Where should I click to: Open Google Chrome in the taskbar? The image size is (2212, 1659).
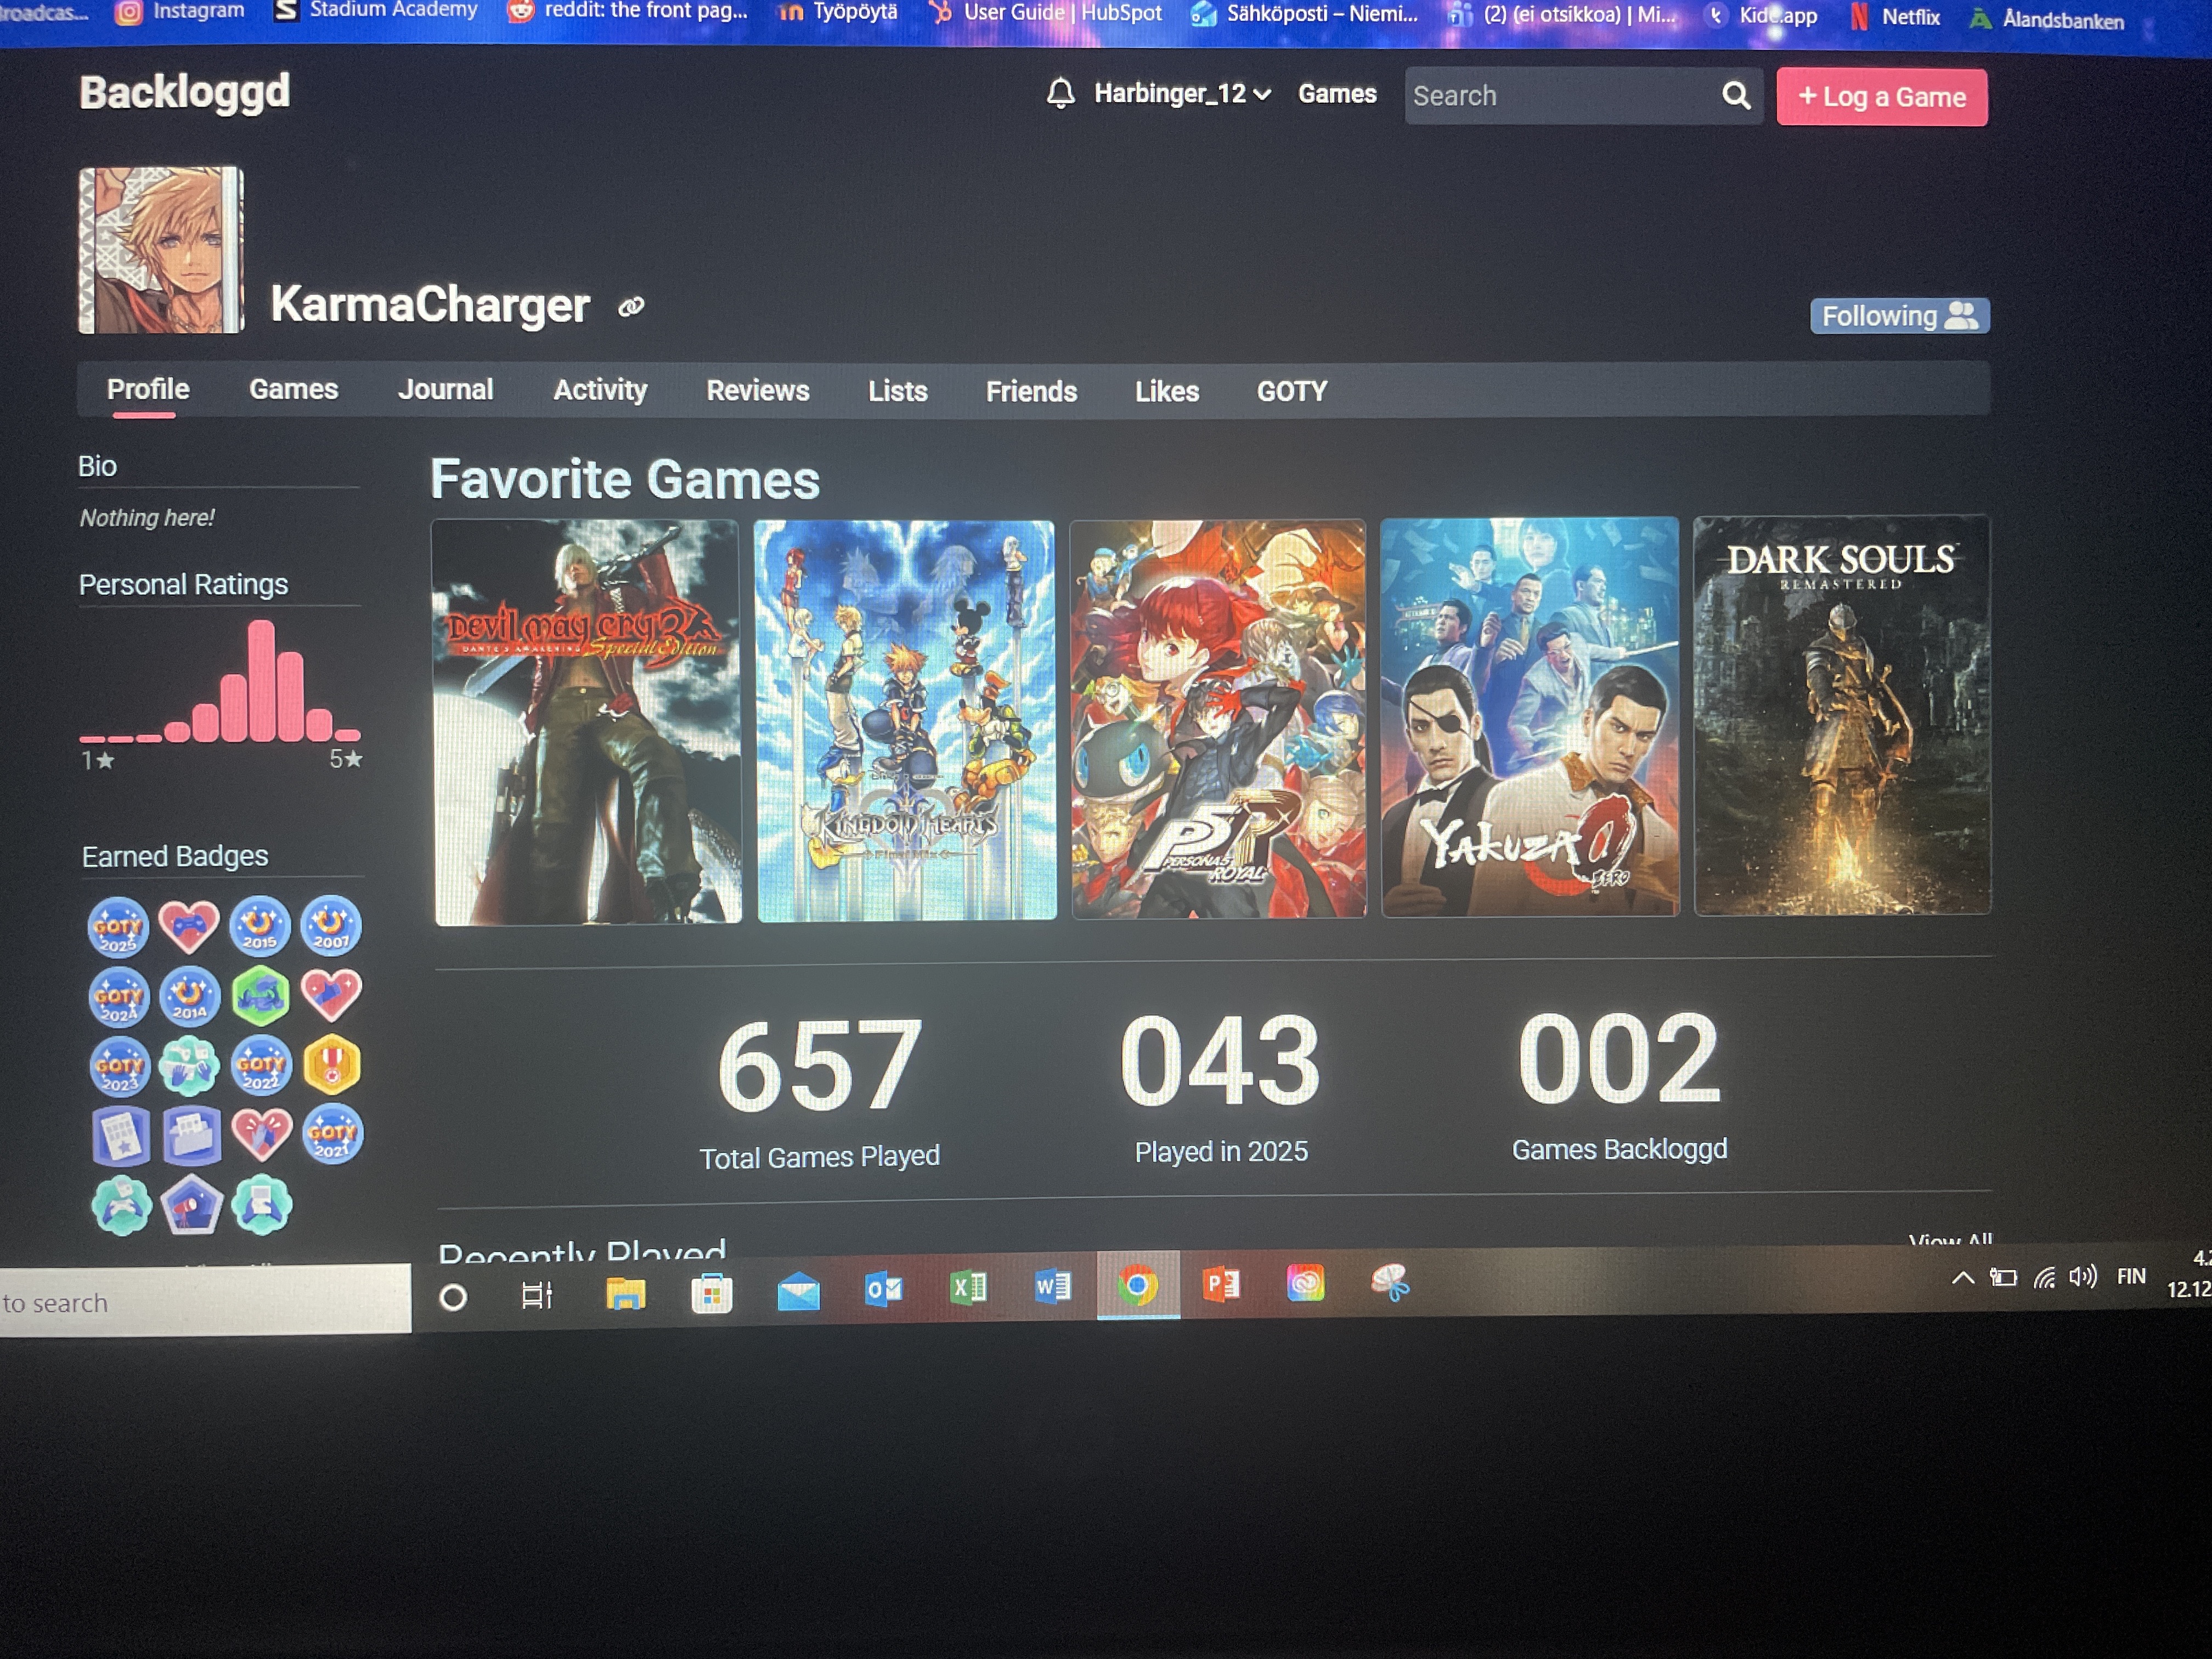[1138, 1285]
